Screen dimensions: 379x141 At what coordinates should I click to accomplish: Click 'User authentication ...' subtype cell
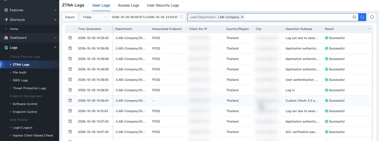click(302, 79)
